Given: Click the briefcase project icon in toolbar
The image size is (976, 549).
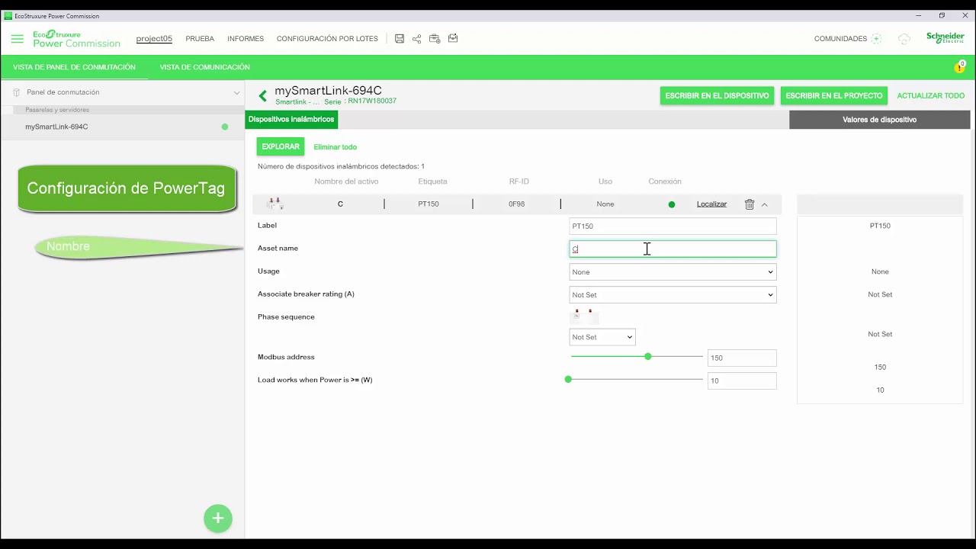Looking at the screenshot, I should coord(435,39).
